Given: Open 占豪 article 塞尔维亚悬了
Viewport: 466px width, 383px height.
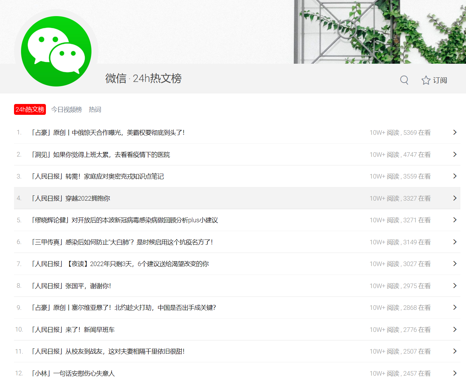Looking at the screenshot, I should pyautogui.click(x=123, y=308).
